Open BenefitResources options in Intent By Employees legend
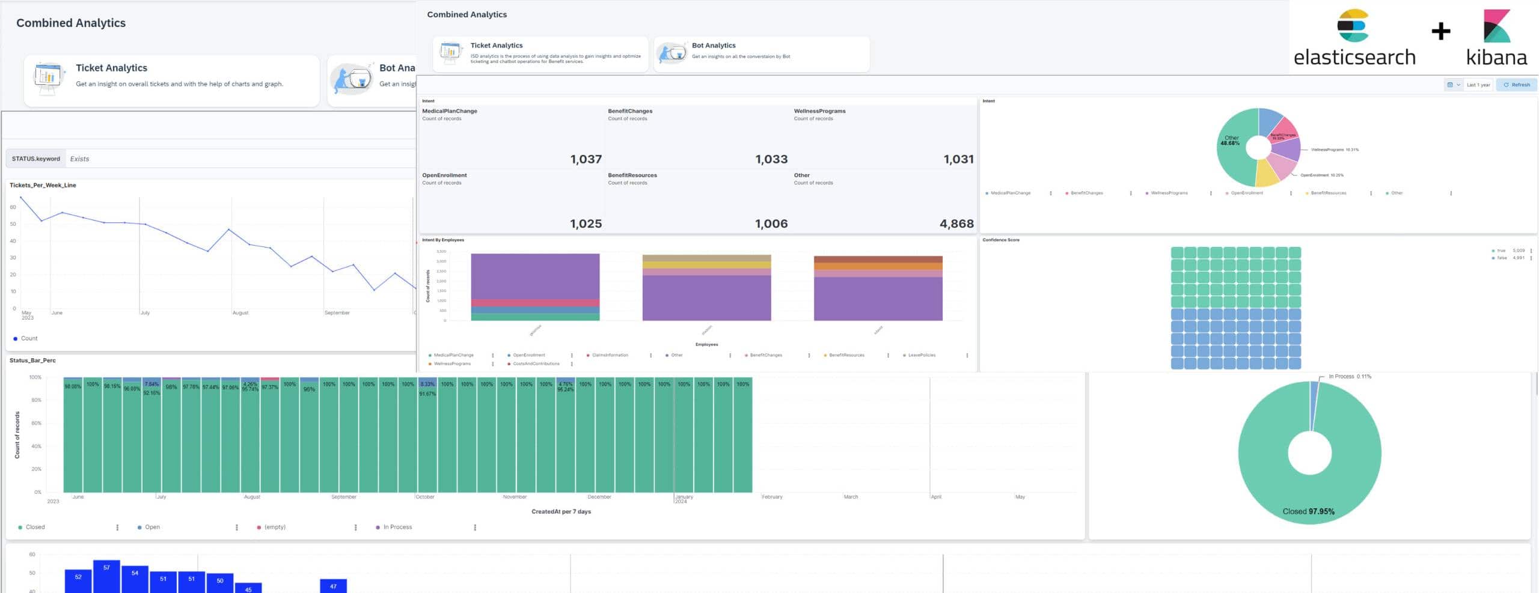 point(887,356)
